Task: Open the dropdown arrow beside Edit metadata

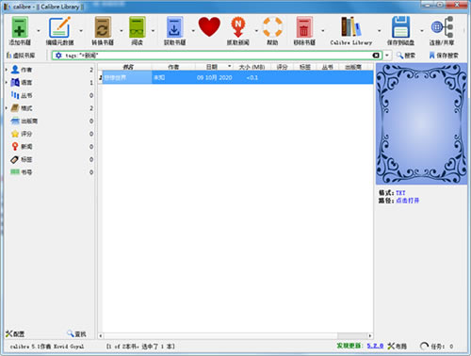Action: coord(81,31)
